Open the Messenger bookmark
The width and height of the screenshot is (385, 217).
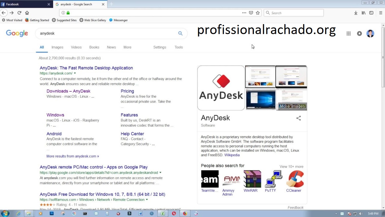click(118, 20)
